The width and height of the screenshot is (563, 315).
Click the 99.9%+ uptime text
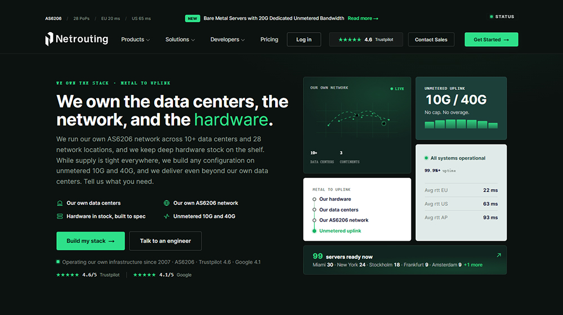[x=440, y=171]
